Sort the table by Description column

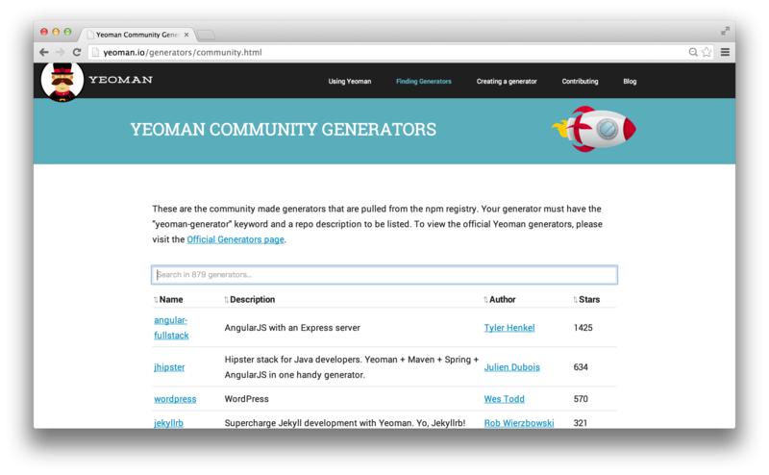(x=250, y=299)
